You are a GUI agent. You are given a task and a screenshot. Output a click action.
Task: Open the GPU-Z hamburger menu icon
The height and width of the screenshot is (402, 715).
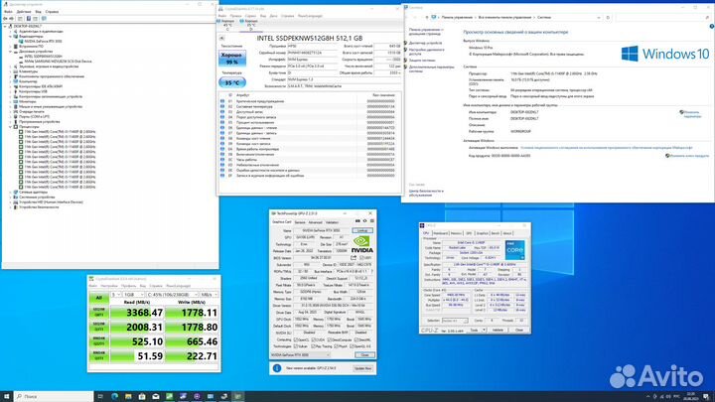point(372,221)
